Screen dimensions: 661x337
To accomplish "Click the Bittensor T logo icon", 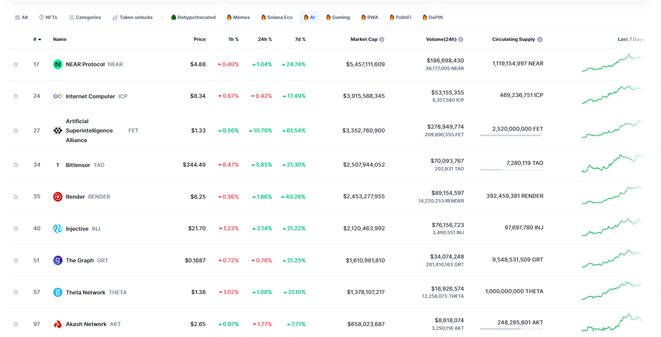I will (58, 165).
